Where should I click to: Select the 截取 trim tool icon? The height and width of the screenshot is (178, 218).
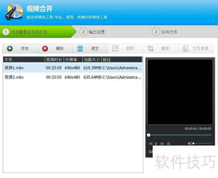(x=150, y=48)
